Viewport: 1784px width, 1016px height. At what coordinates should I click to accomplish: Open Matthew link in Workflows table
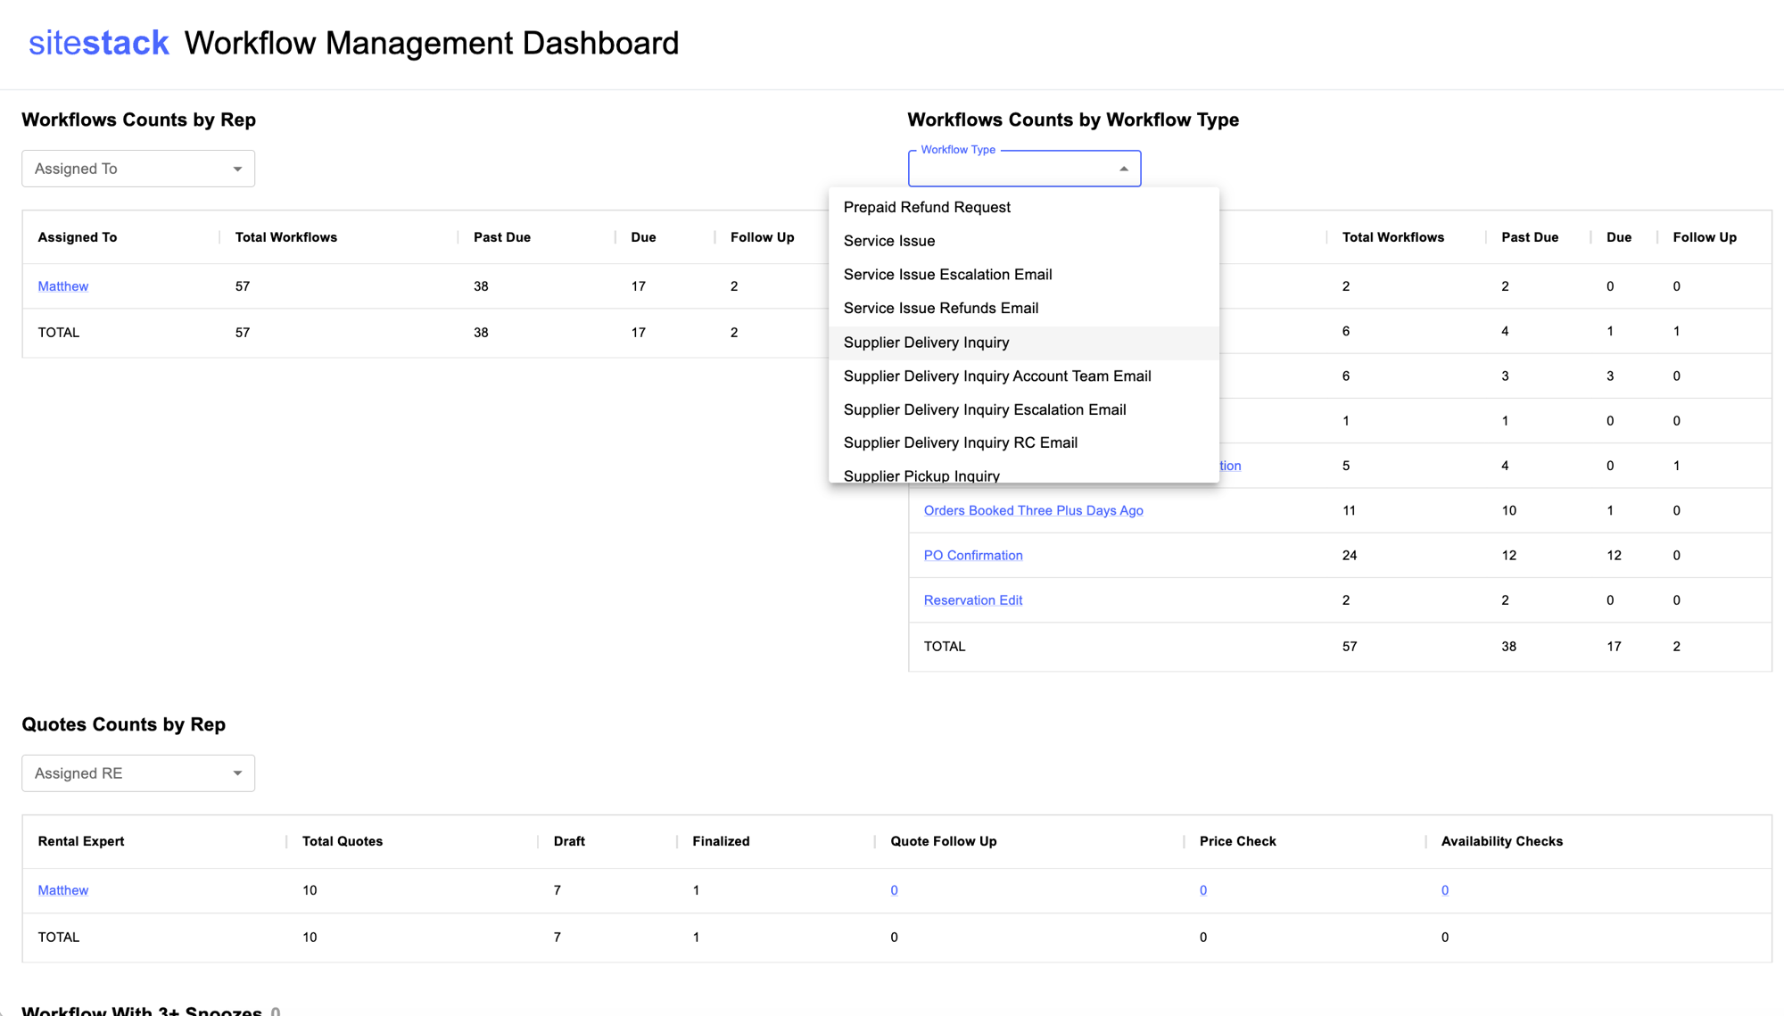click(x=62, y=286)
